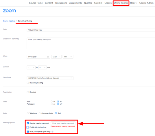Select Both audio option

[56, 113]
